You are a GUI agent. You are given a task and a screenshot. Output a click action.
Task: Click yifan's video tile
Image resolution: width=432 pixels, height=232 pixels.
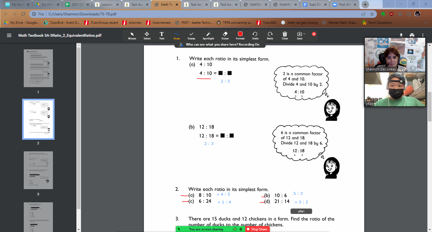(x=395, y=89)
